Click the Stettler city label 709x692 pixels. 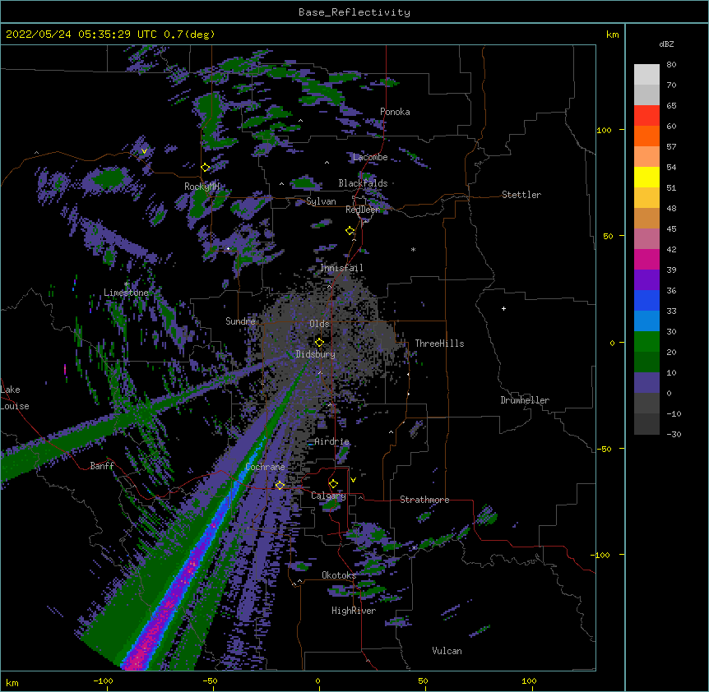tap(521, 195)
